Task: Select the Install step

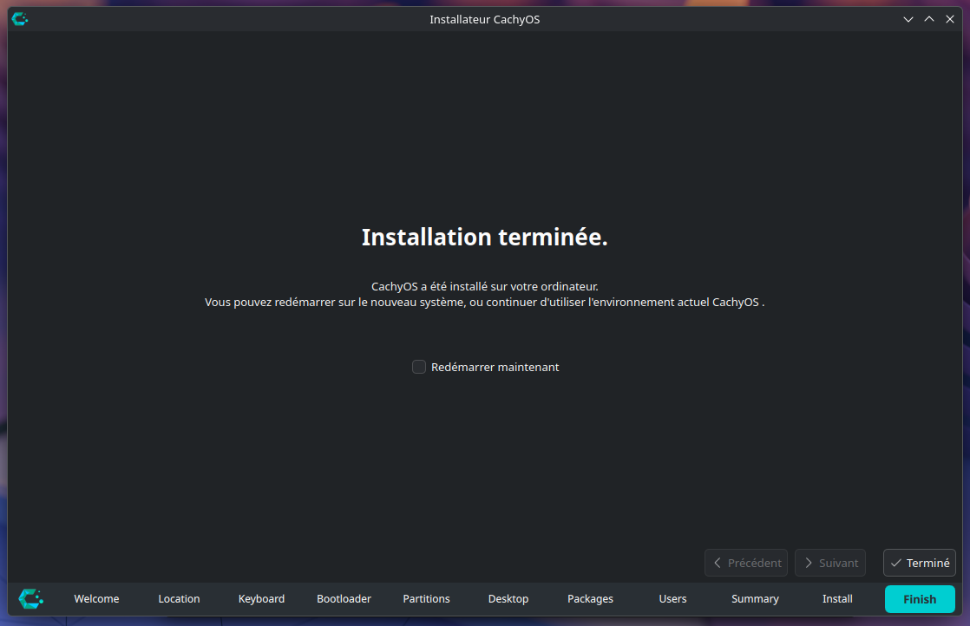Action: [x=837, y=599]
